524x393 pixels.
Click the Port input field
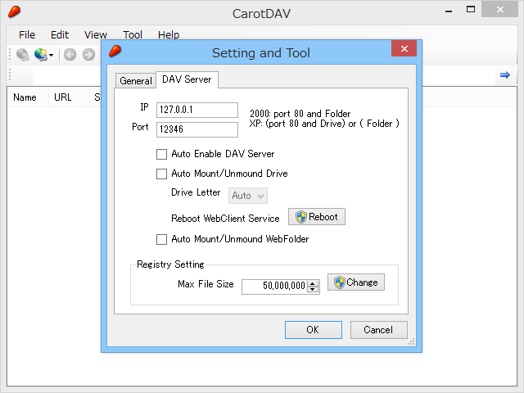(x=197, y=129)
